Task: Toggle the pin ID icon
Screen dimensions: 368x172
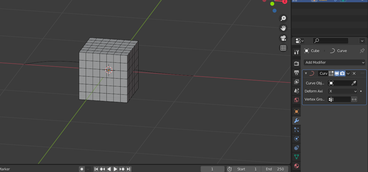Action: tap(362, 51)
